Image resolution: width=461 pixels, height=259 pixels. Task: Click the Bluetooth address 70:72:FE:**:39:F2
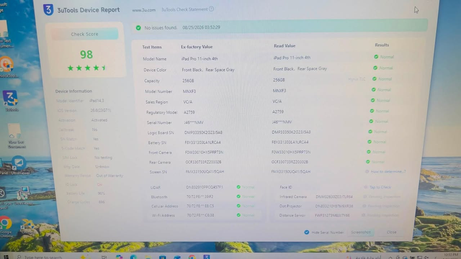tap(200, 197)
